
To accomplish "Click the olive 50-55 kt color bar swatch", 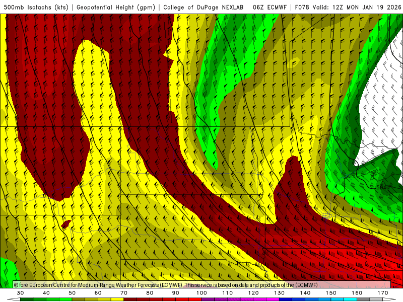I will pyautogui.click(x=79, y=299).
